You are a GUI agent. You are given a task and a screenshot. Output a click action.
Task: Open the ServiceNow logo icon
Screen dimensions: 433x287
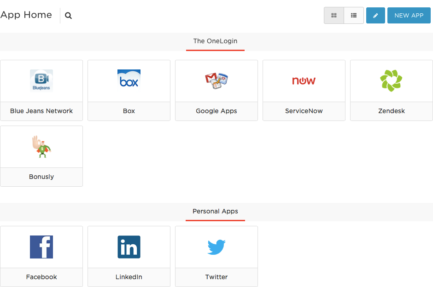304,81
